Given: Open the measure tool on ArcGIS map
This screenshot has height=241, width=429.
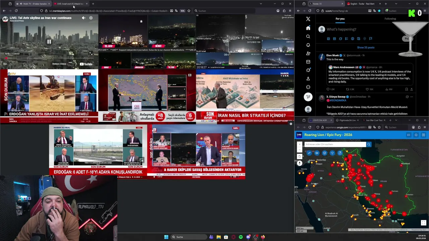Looking at the screenshot, I should coord(309,153).
